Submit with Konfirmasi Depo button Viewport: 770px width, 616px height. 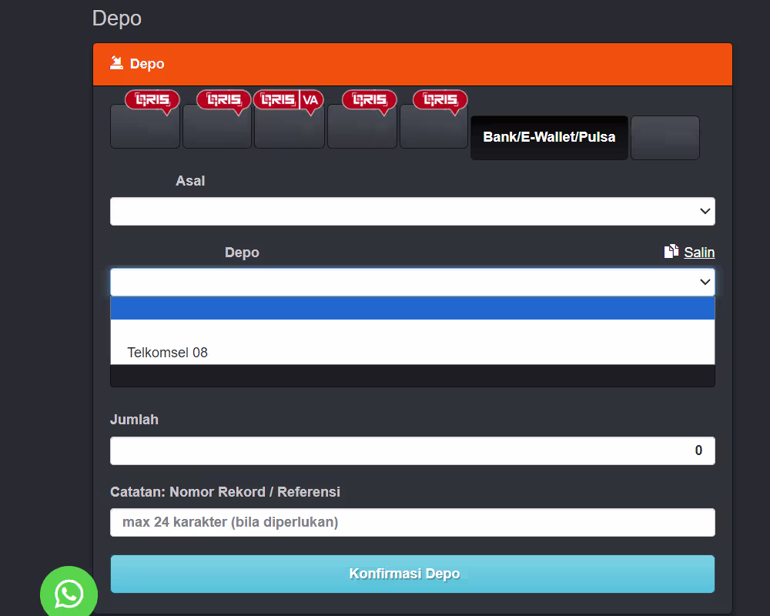coord(413,574)
